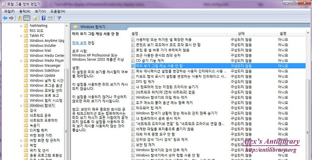Go back using the blue back arrow
The height and width of the screenshot is (160, 312).
[x=5, y=18]
